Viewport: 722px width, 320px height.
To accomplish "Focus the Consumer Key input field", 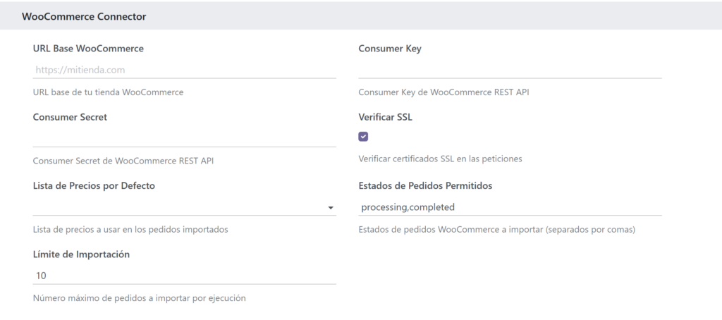I will (510, 70).
